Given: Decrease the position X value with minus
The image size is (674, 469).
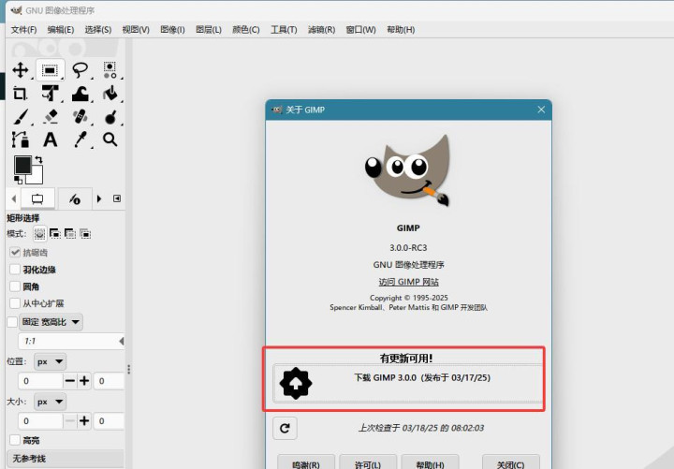Looking at the screenshot, I should [x=69, y=381].
